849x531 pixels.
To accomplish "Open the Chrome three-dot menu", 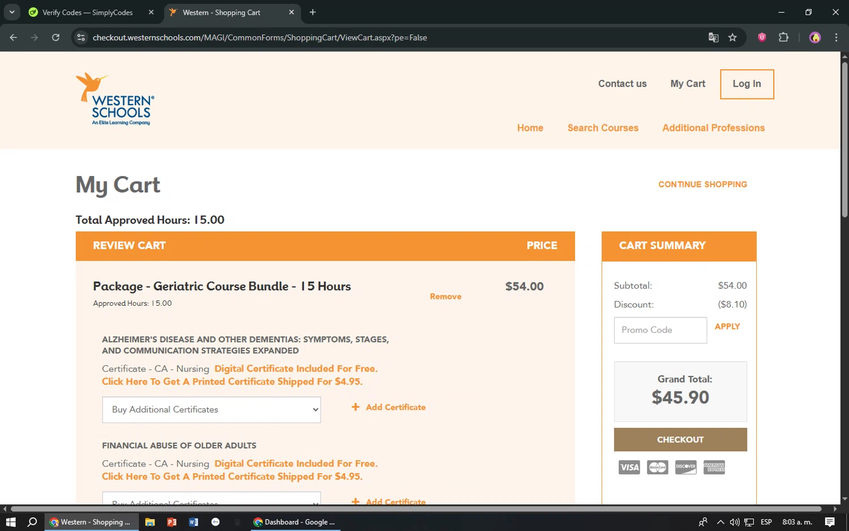I will pos(836,37).
